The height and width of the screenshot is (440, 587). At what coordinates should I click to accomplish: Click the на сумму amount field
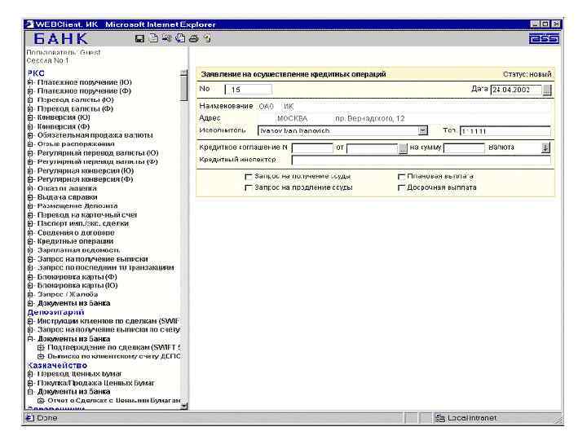click(464, 148)
